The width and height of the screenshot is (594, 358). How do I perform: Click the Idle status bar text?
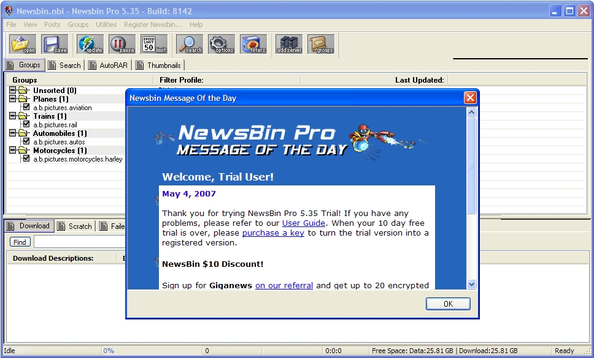pyautogui.click(x=9, y=351)
